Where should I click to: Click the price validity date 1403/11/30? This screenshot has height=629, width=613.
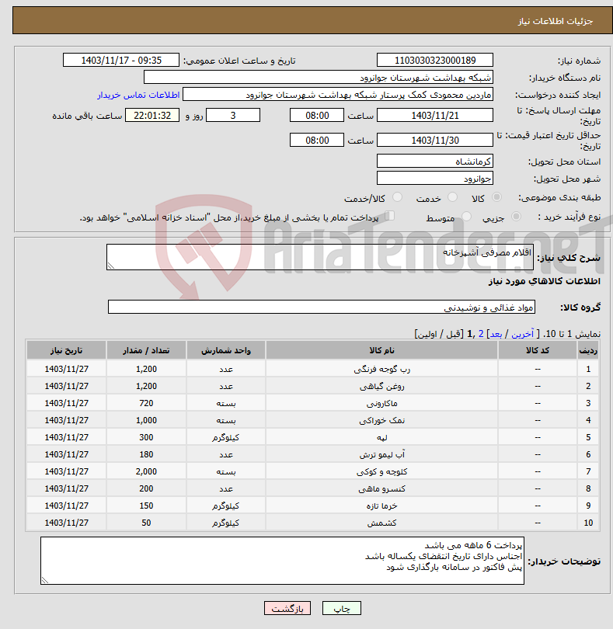(435, 141)
